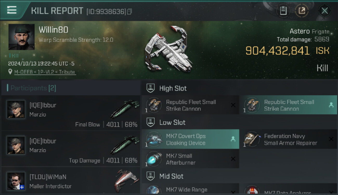
Task: Copy the kill report ID icon
Action: click(x=129, y=11)
